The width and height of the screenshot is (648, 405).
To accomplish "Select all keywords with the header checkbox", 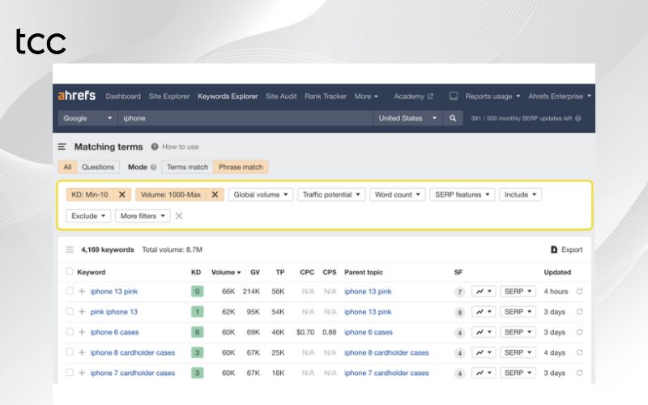I will point(70,272).
